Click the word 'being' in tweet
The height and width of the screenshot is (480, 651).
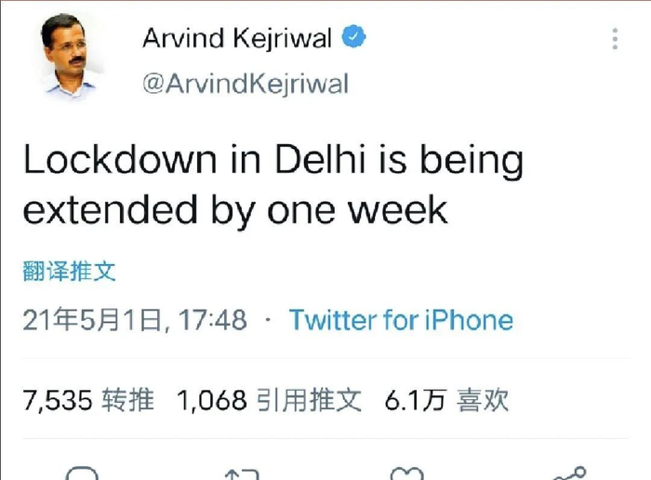click(x=473, y=162)
